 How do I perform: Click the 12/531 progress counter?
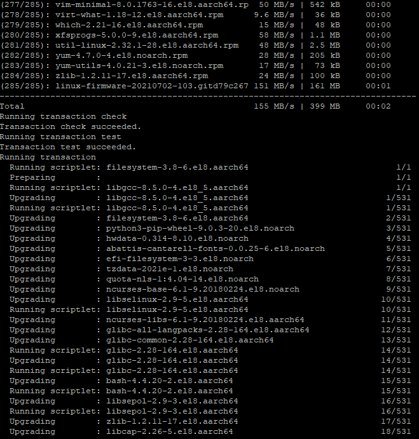click(x=395, y=330)
